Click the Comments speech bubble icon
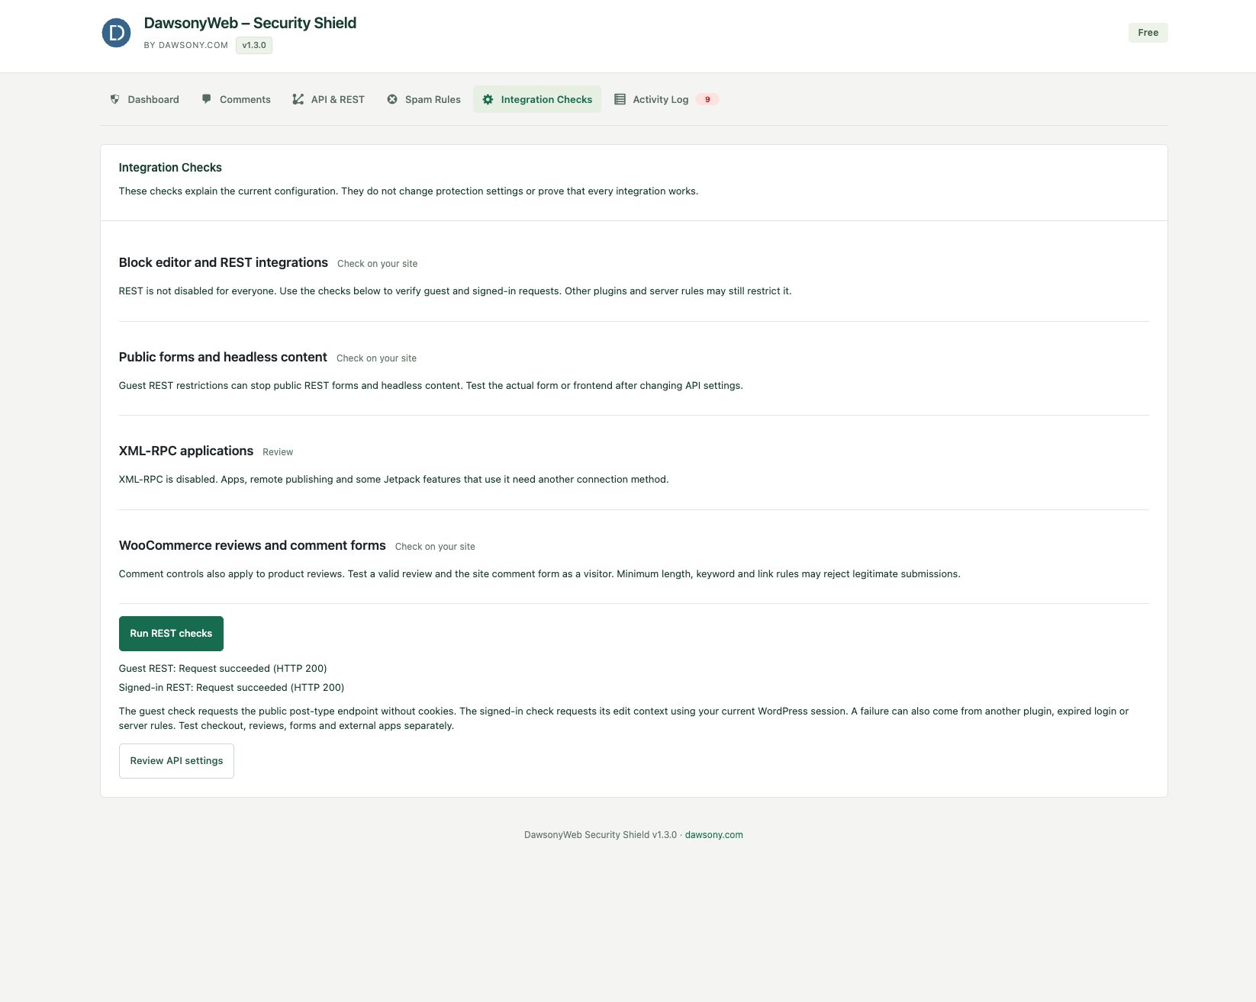 tap(206, 99)
